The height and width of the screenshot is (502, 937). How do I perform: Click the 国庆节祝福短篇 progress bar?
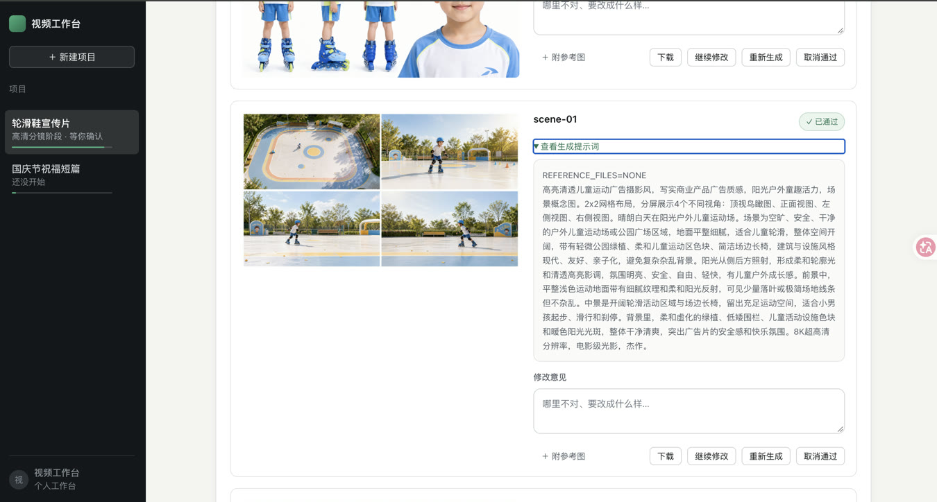tap(62, 193)
